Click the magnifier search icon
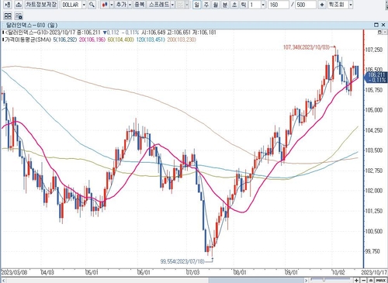Image resolution: width=388 pixels, height=283 pixels. pos(92,5)
